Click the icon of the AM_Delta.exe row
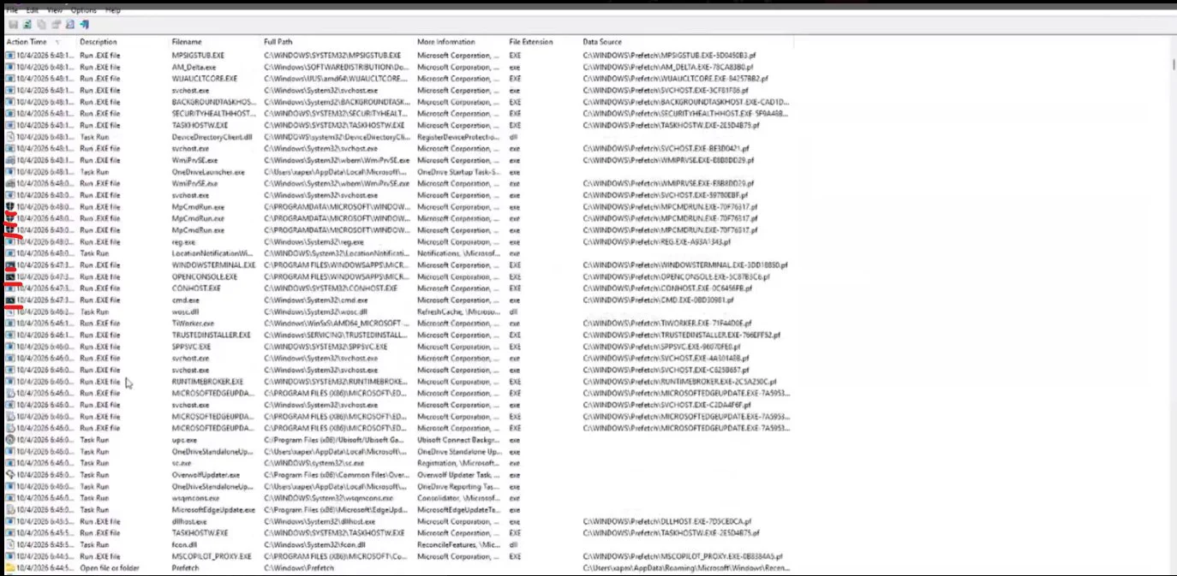The height and width of the screenshot is (576, 1177). (x=9, y=67)
